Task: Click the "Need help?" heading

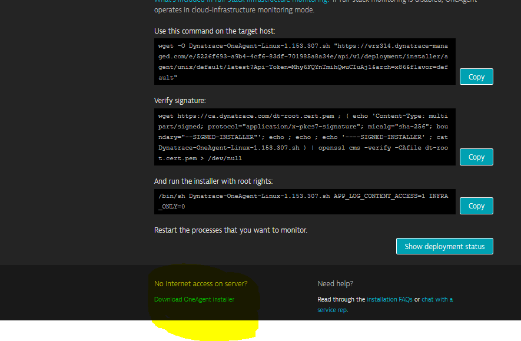Action: (x=335, y=284)
